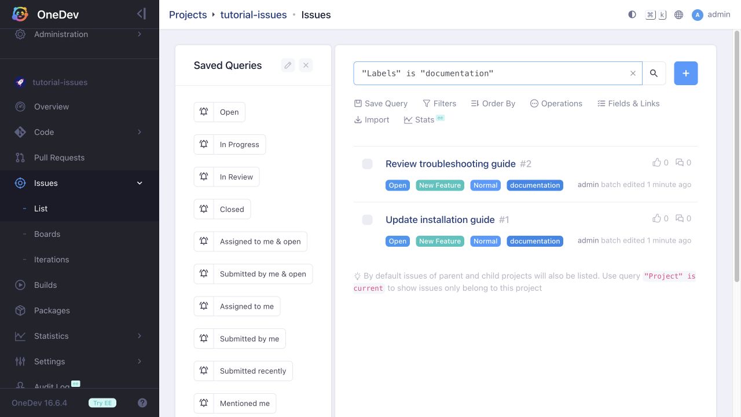Image resolution: width=741 pixels, height=417 pixels.
Task: Click the bell icon next to Submitted recently
Action: click(204, 371)
